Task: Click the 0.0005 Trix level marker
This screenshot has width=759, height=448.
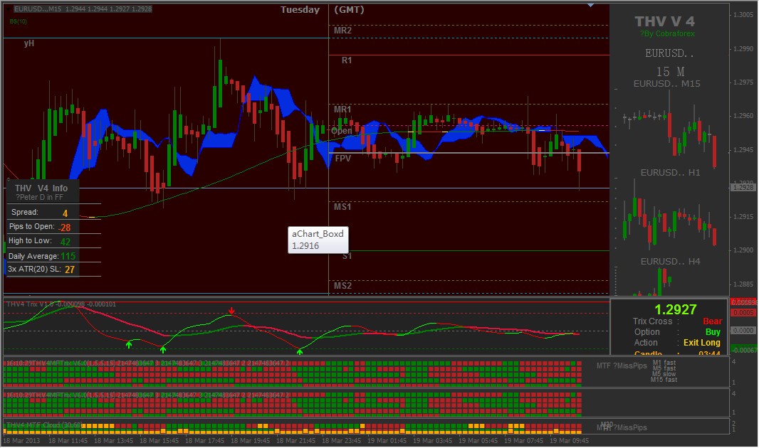Action: point(743,313)
